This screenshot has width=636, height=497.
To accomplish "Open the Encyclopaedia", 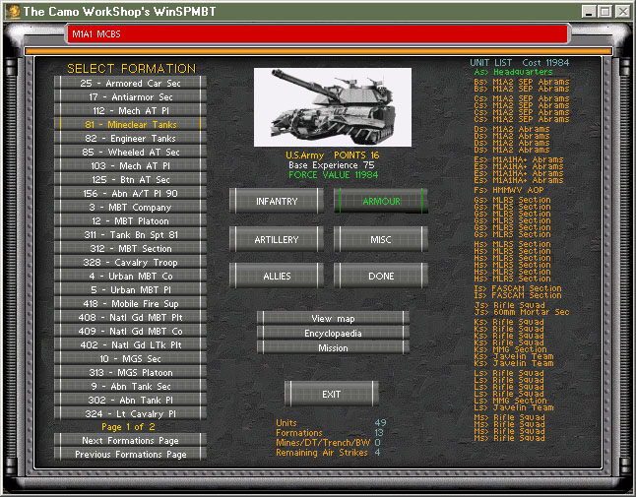I will (x=333, y=334).
